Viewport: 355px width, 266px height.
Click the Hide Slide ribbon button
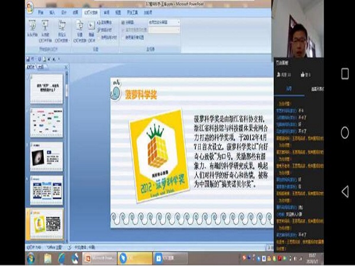point(92,31)
